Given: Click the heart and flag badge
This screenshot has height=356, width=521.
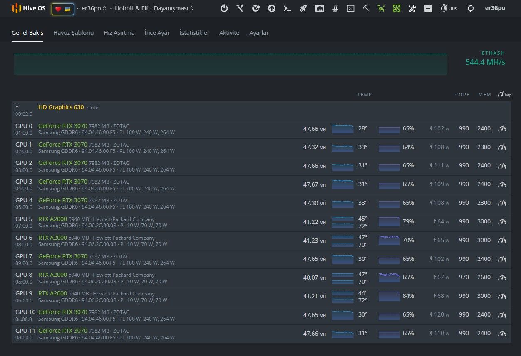Looking at the screenshot, I should coord(63,9).
